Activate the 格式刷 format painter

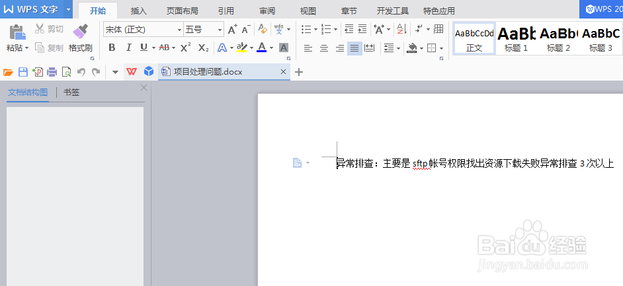point(80,38)
